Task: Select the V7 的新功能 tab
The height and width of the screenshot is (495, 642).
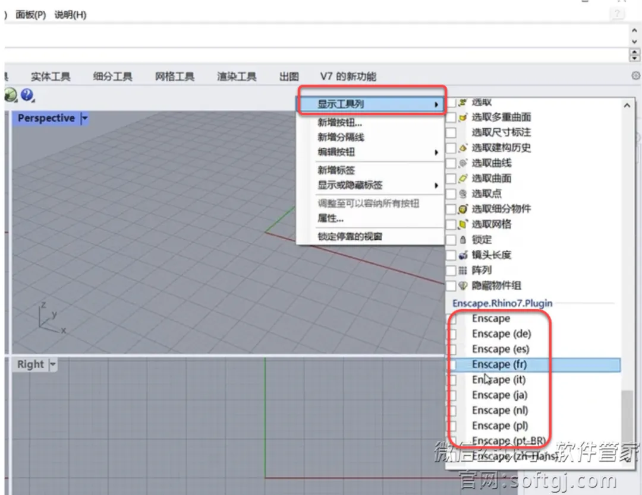Action: point(348,77)
